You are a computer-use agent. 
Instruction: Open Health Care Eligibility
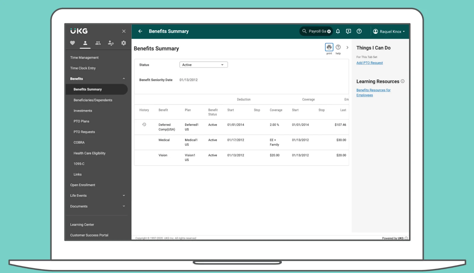(x=89, y=153)
